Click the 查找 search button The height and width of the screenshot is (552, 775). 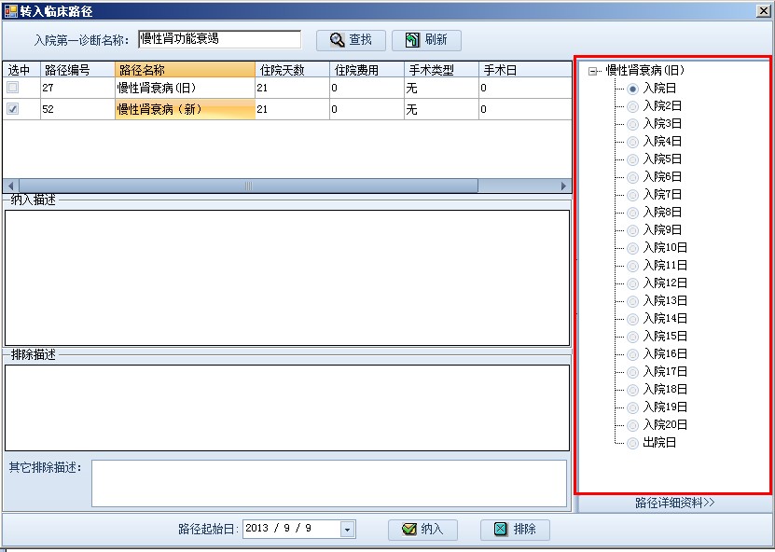pos(351,40)
